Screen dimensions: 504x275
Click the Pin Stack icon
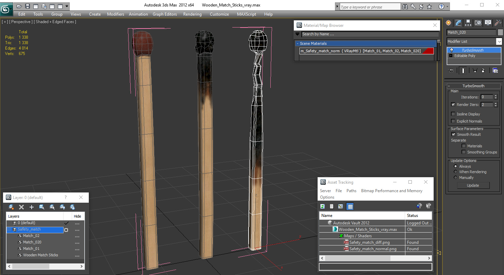click(451, 71)
